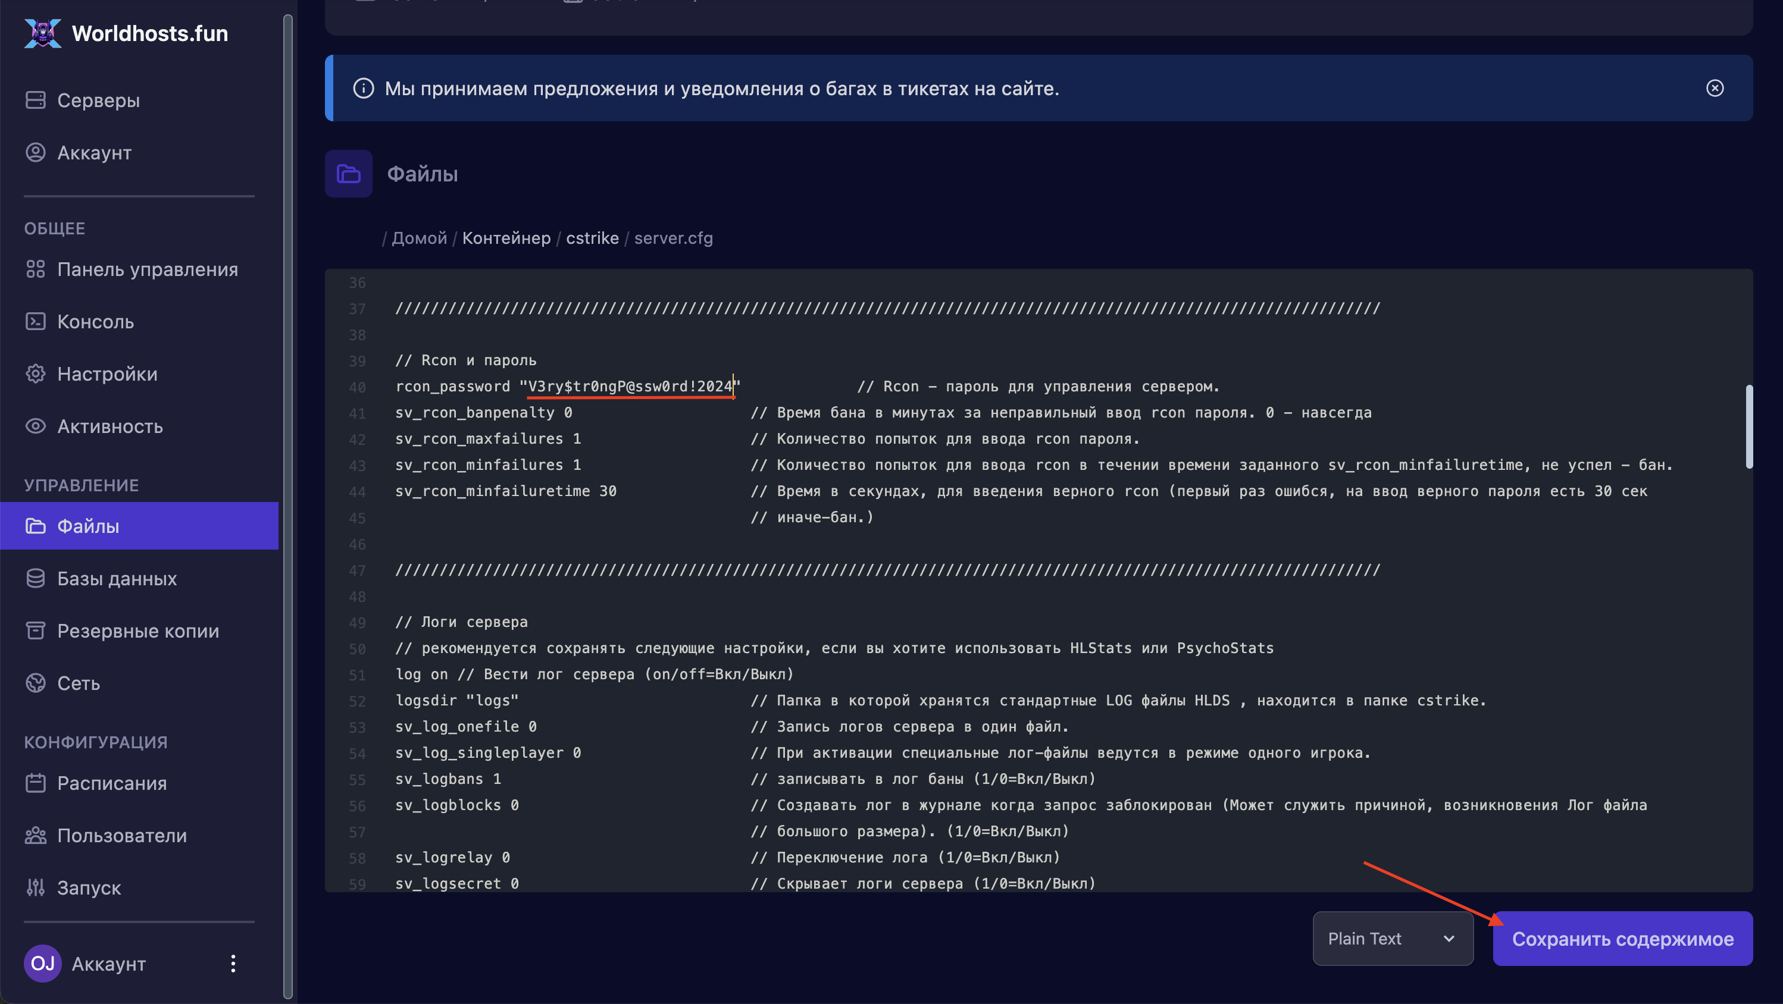Click the Активность eye icon

(35, 426)
